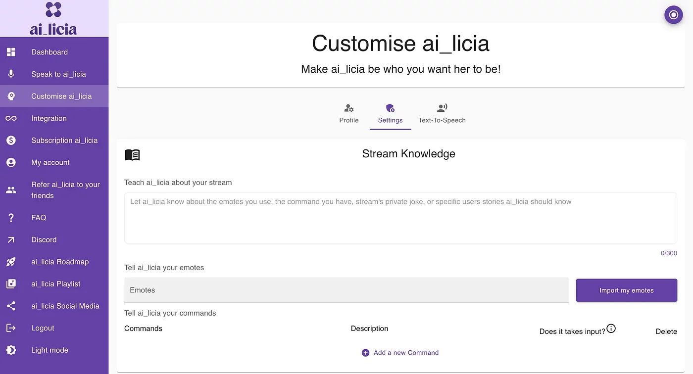The image size is (693, 374).
Task: Click the info icon next to 'Does it takes input?'
Action: coord(611,328)
